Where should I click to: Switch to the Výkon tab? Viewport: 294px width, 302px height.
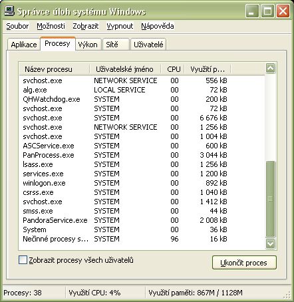pyautogui.click(x=88, y=45)
